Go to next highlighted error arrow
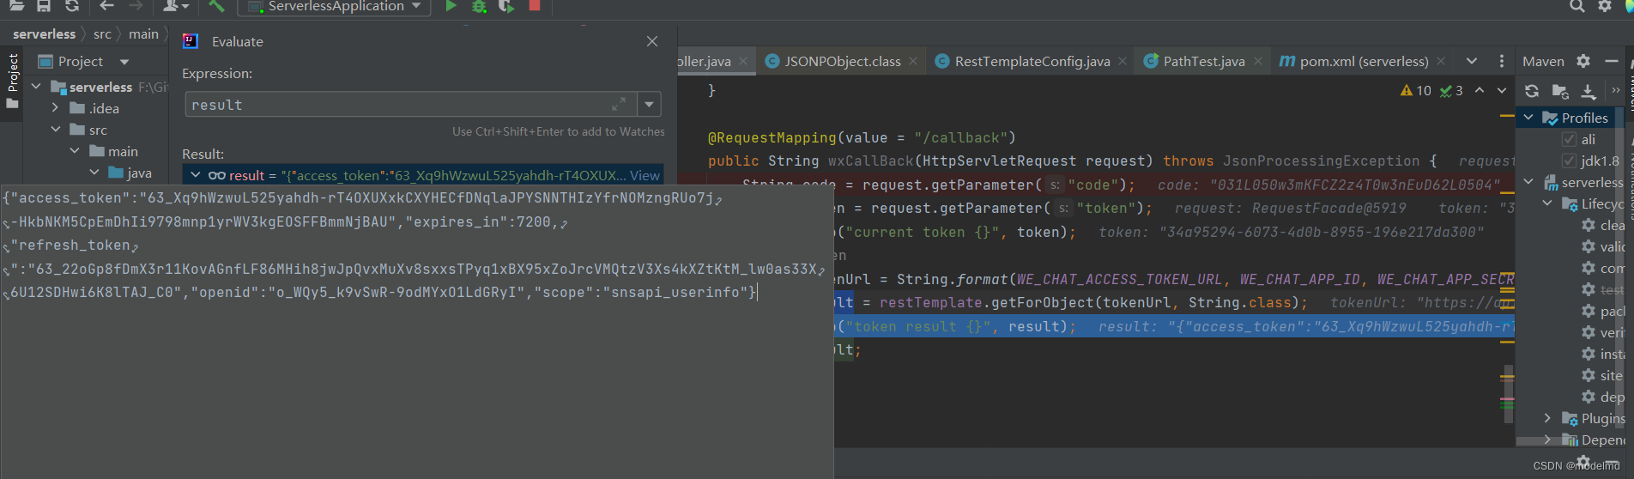This screenshot has height=479, width=1634. [x=1501, y=90]
